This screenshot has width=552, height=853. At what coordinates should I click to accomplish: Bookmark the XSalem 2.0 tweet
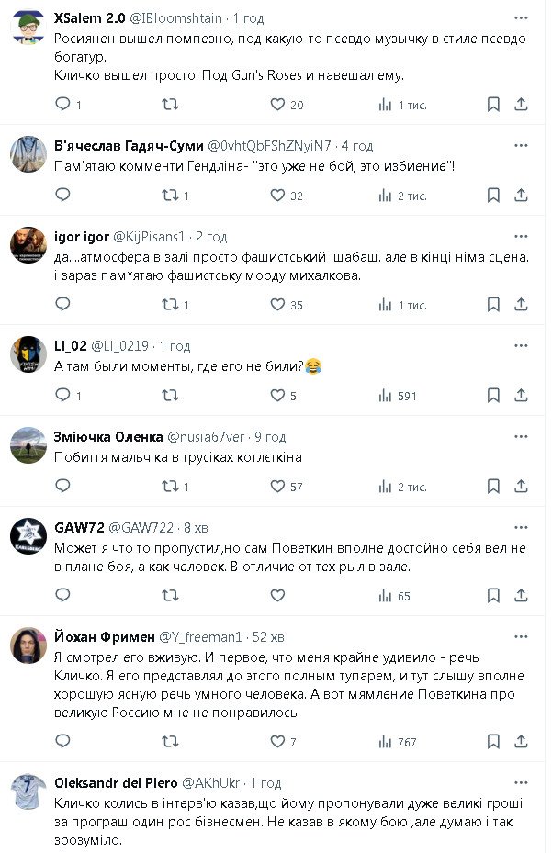493,105
